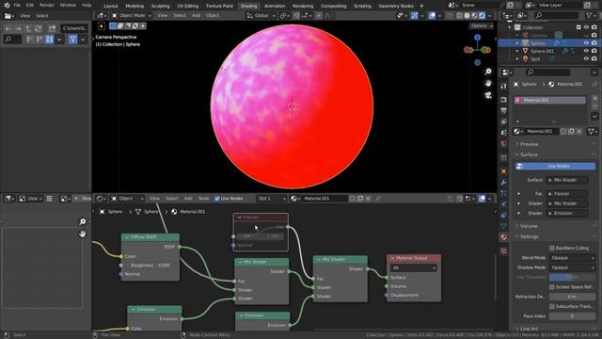Disable Sphere in renders via camera icon
This screenshot has height=339, width=602.
[594, 43]
